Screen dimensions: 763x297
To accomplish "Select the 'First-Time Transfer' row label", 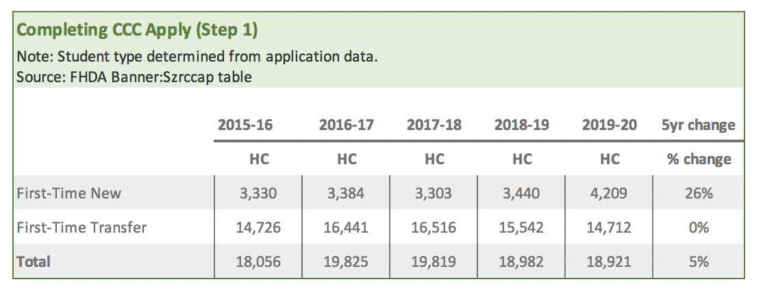I will click(82, 227).
